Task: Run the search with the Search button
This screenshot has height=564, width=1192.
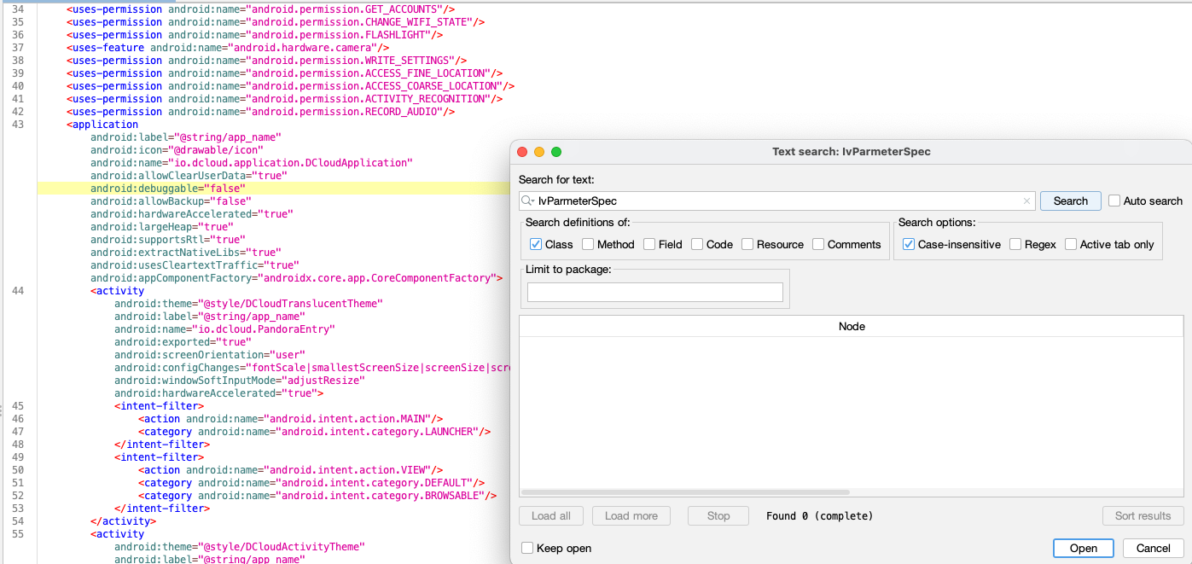Action: coord(1070,201)
